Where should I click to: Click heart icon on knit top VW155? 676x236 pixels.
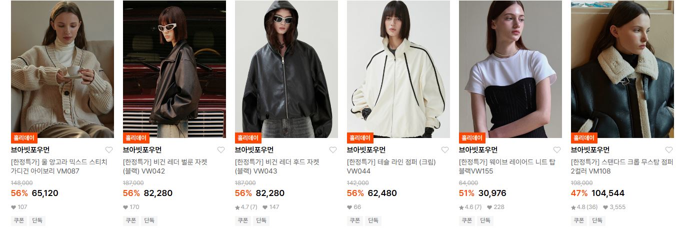click(557, 150)
